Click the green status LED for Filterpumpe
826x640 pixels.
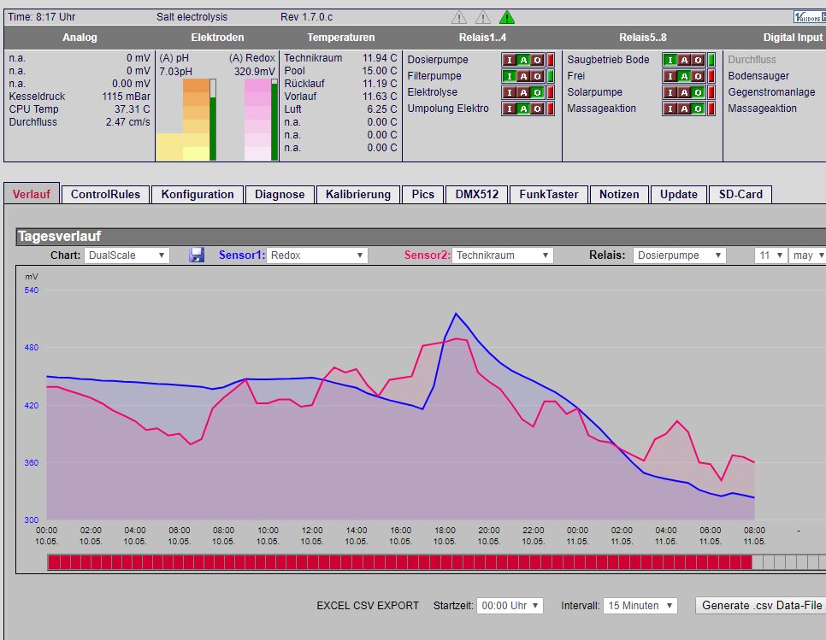pos(551,76)
